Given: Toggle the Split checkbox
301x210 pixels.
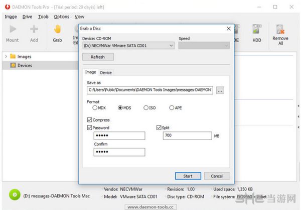Looking at the screenshot, I should tap(159, 127).
